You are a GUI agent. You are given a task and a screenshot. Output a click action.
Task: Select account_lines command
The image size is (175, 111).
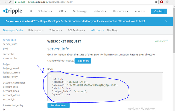pyautogui.click(x=11, y=91)
